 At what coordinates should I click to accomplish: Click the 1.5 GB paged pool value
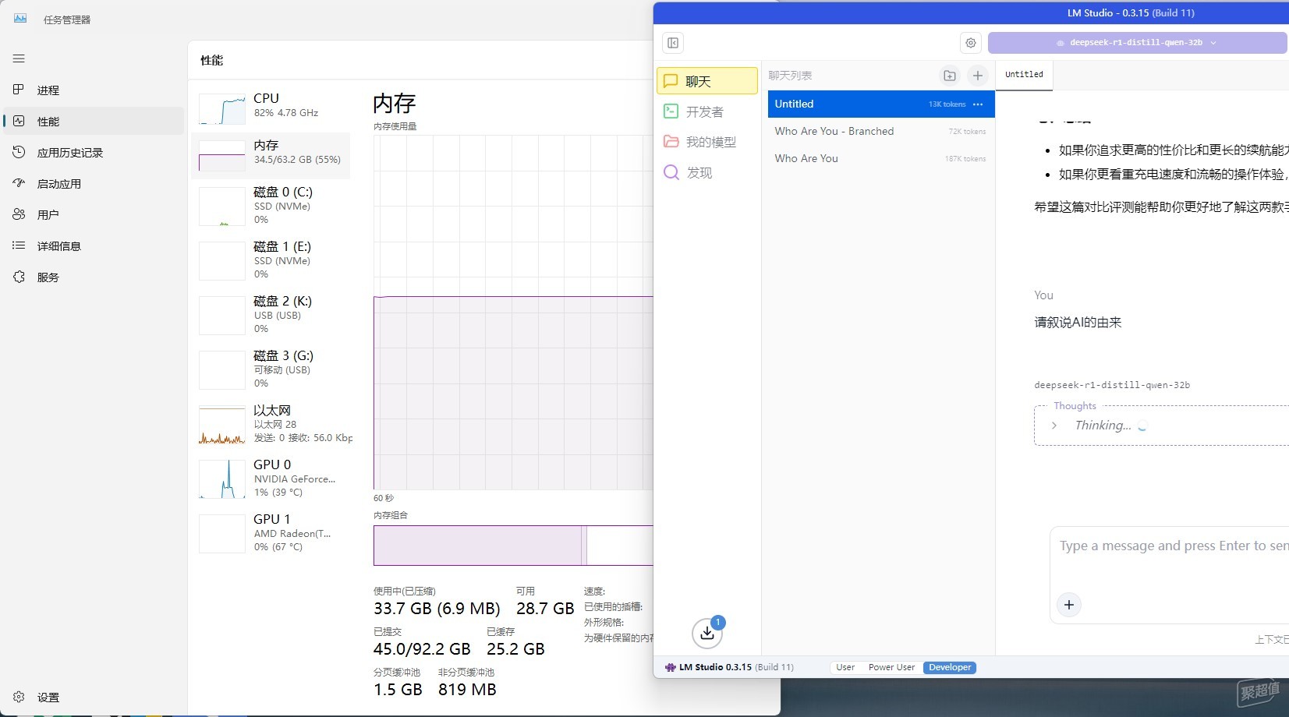(398, 690)
